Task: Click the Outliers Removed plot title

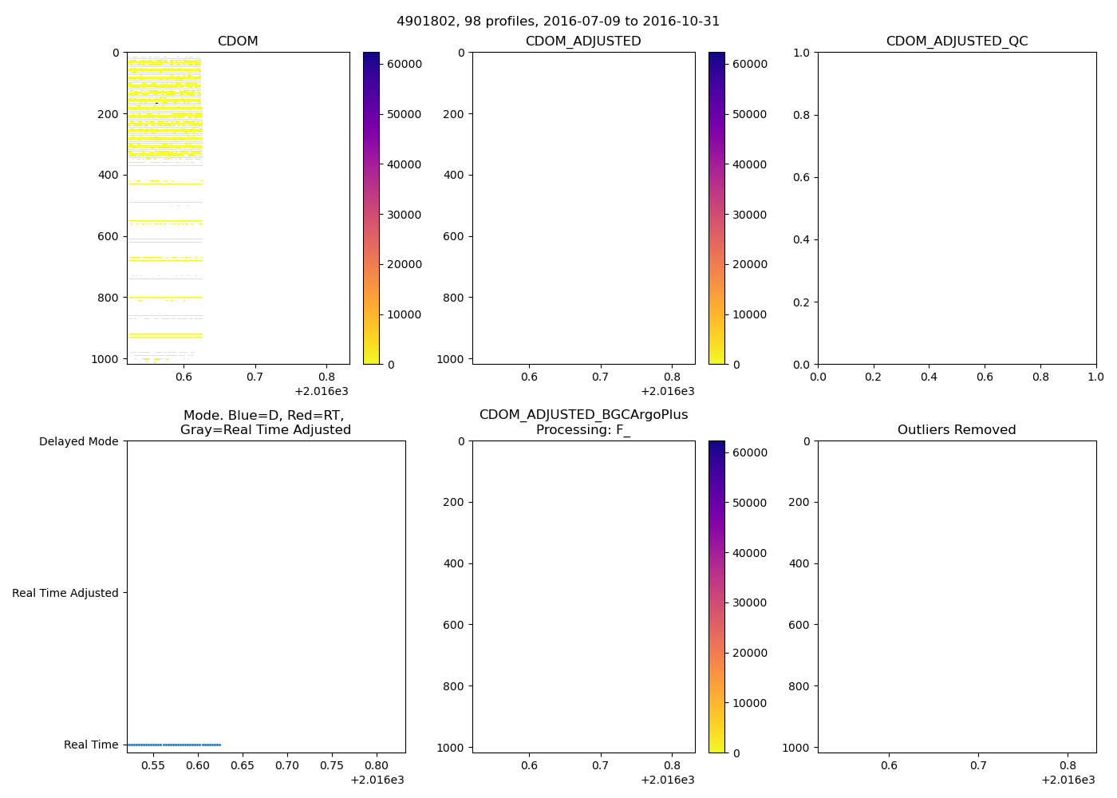Action: point(957,430)
